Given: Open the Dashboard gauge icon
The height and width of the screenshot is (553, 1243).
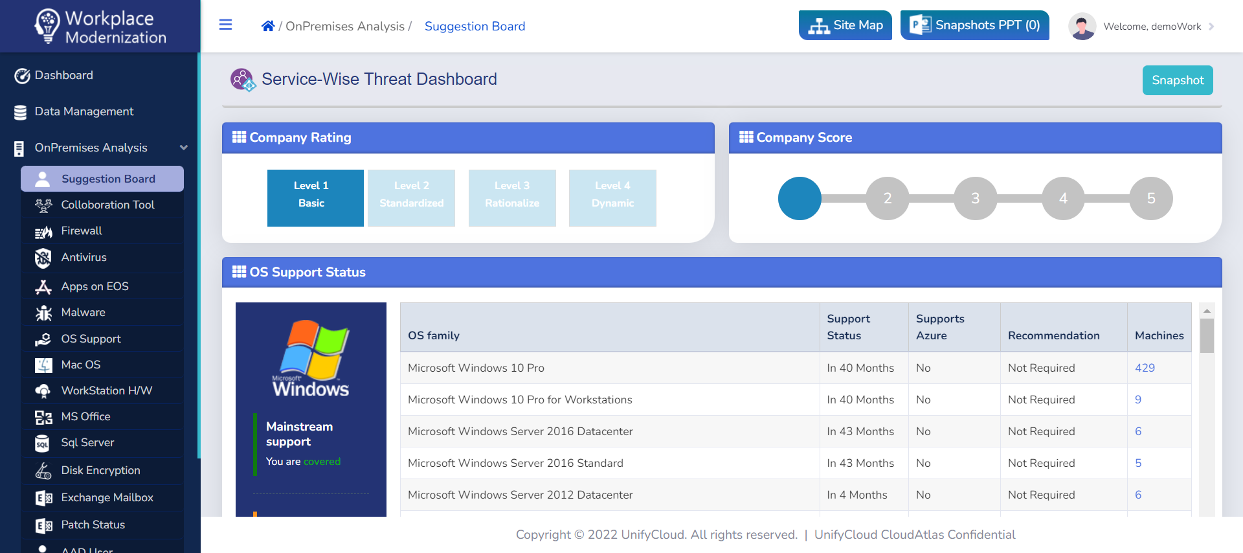Looking at the screenshot, I should click(22, 76).
